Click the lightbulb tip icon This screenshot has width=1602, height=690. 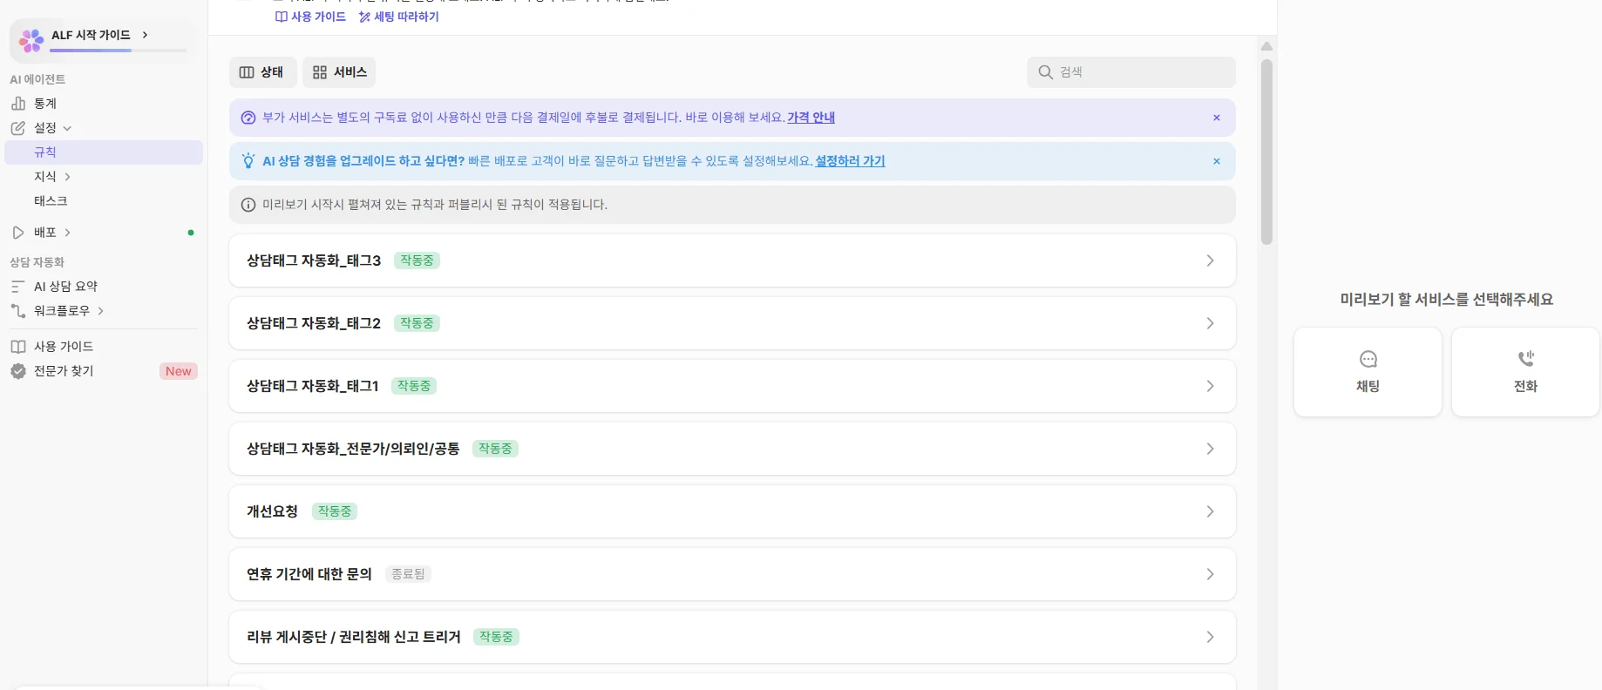248,161
